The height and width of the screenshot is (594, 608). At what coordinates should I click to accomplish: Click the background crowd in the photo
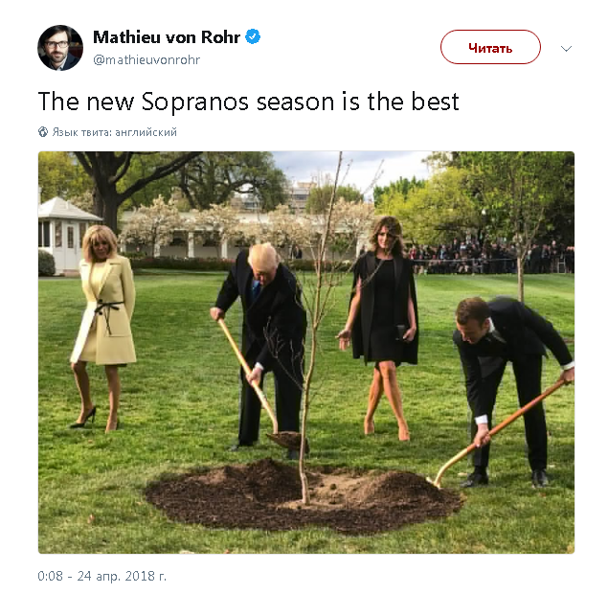[490, 256]
